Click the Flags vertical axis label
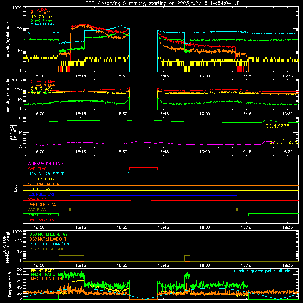The height and width of the screenshot is (303, 303). (x=15, y=189)
